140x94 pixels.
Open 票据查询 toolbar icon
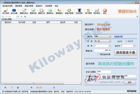coord(59,11)
